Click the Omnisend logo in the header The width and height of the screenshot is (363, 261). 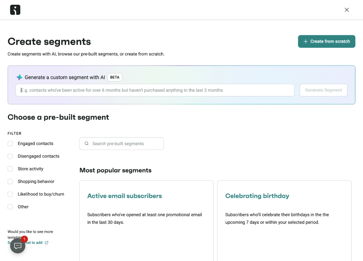pyautogui.click(x=15, y=10)
